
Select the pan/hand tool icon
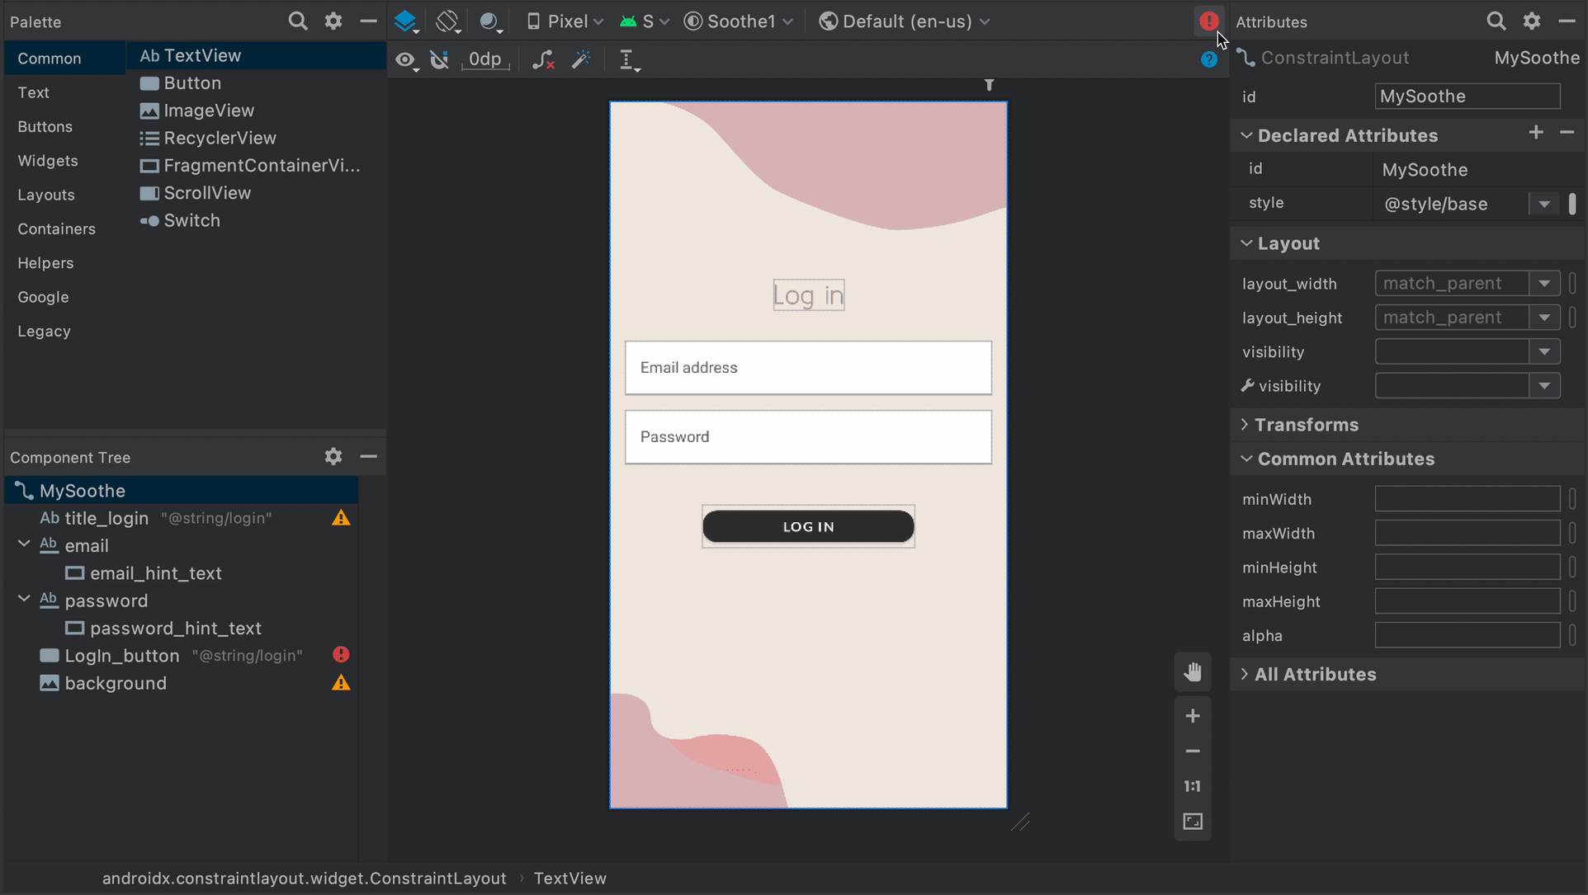coord(1192,671)
